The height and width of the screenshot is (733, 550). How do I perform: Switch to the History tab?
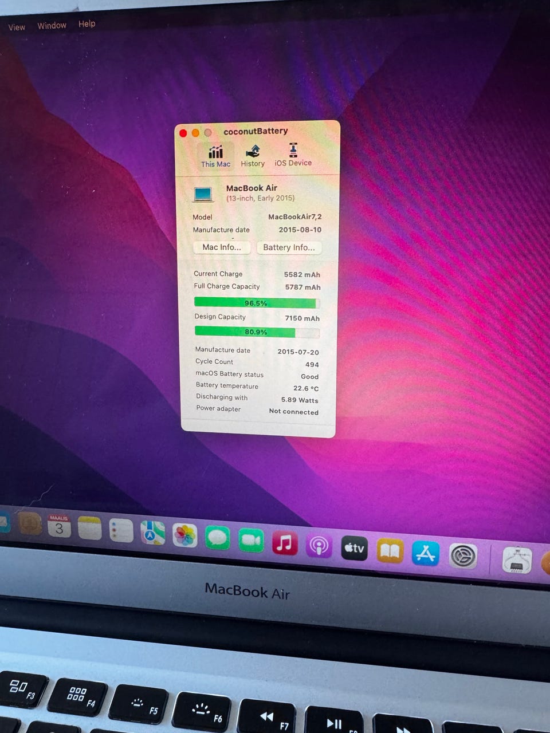[x=253, y=156]
